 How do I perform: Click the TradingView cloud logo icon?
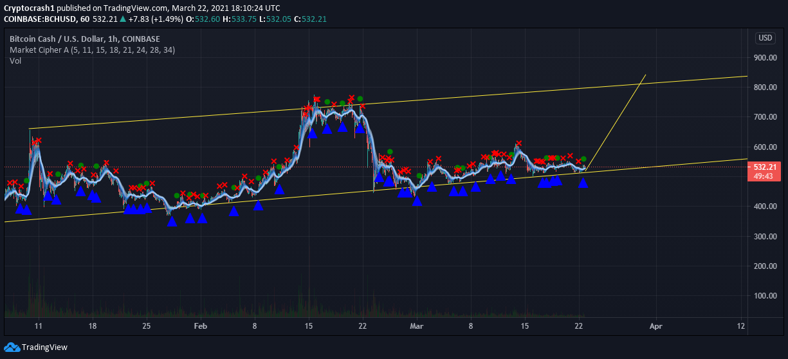coord(12,347)
